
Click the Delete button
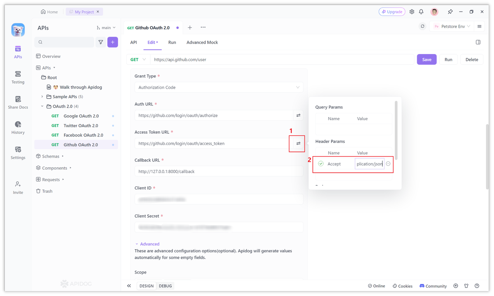tap(472, 60)
